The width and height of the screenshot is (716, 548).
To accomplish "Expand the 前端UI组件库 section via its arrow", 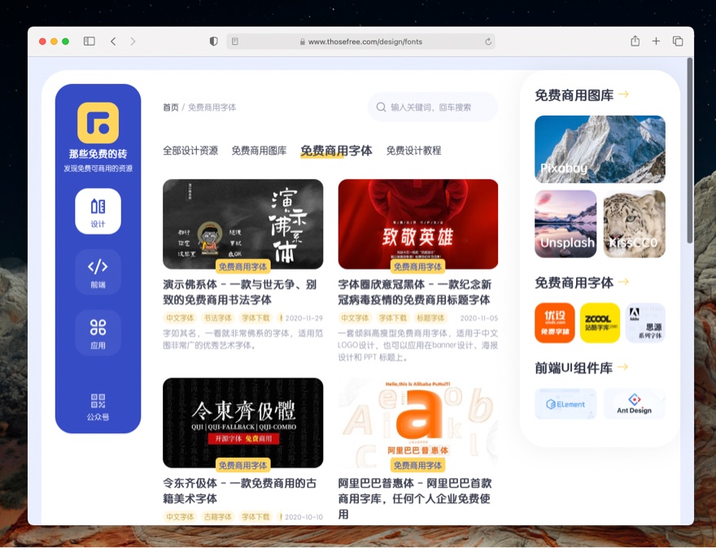I will point(622,367).
